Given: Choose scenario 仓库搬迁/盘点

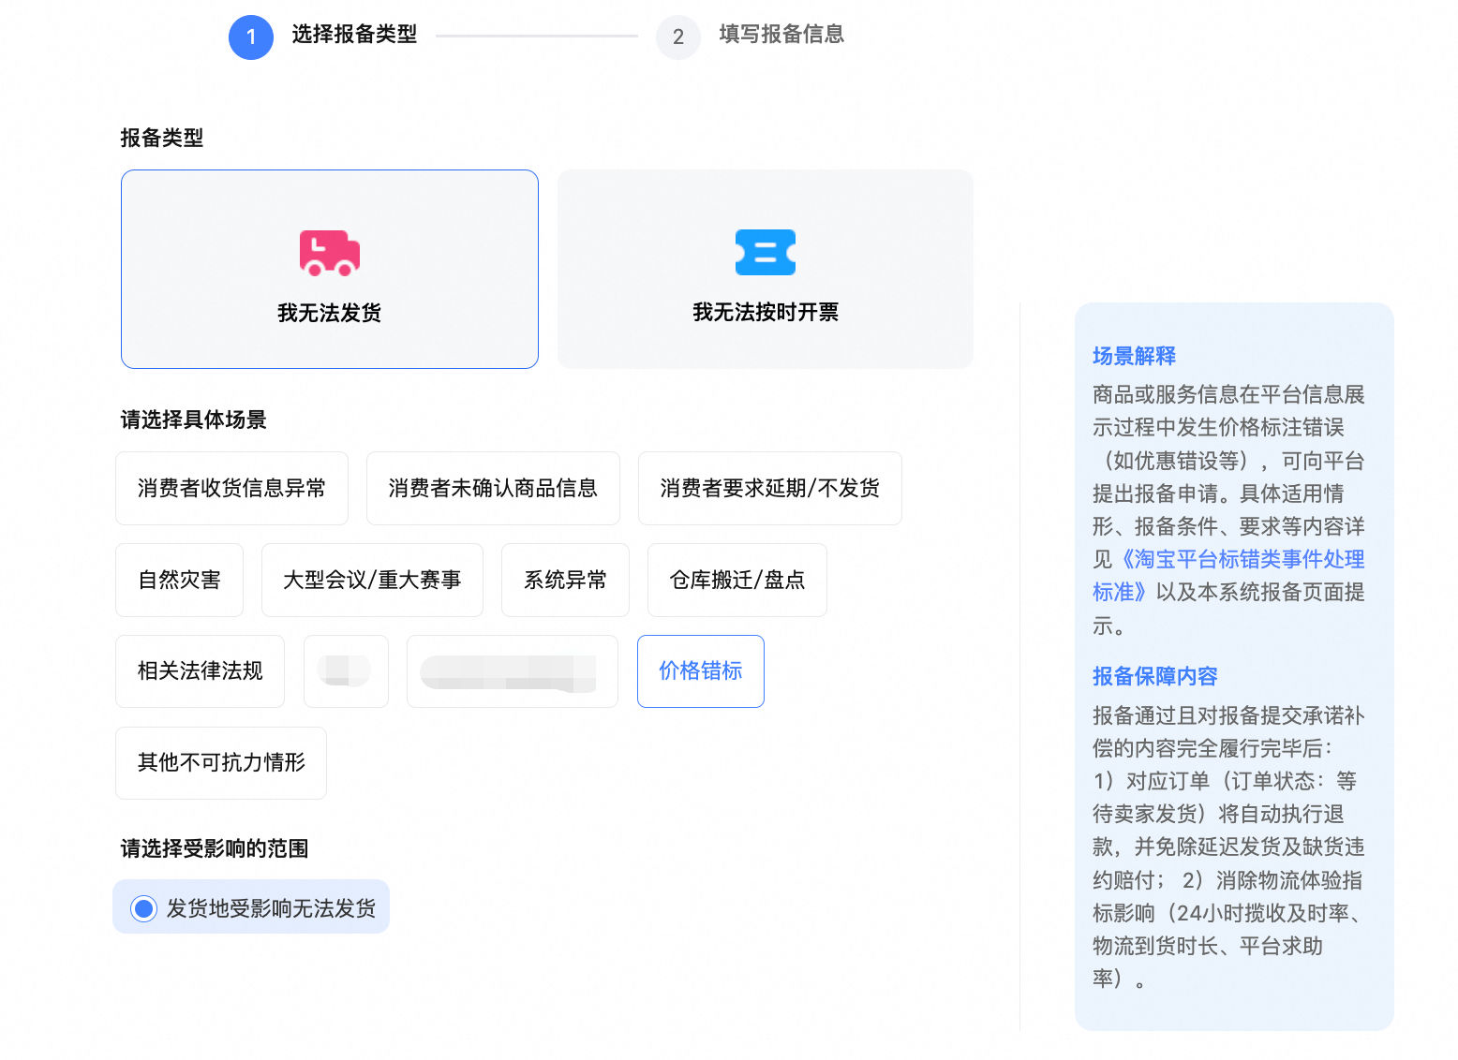Looking at the screenshot, I should pos(737,580).
